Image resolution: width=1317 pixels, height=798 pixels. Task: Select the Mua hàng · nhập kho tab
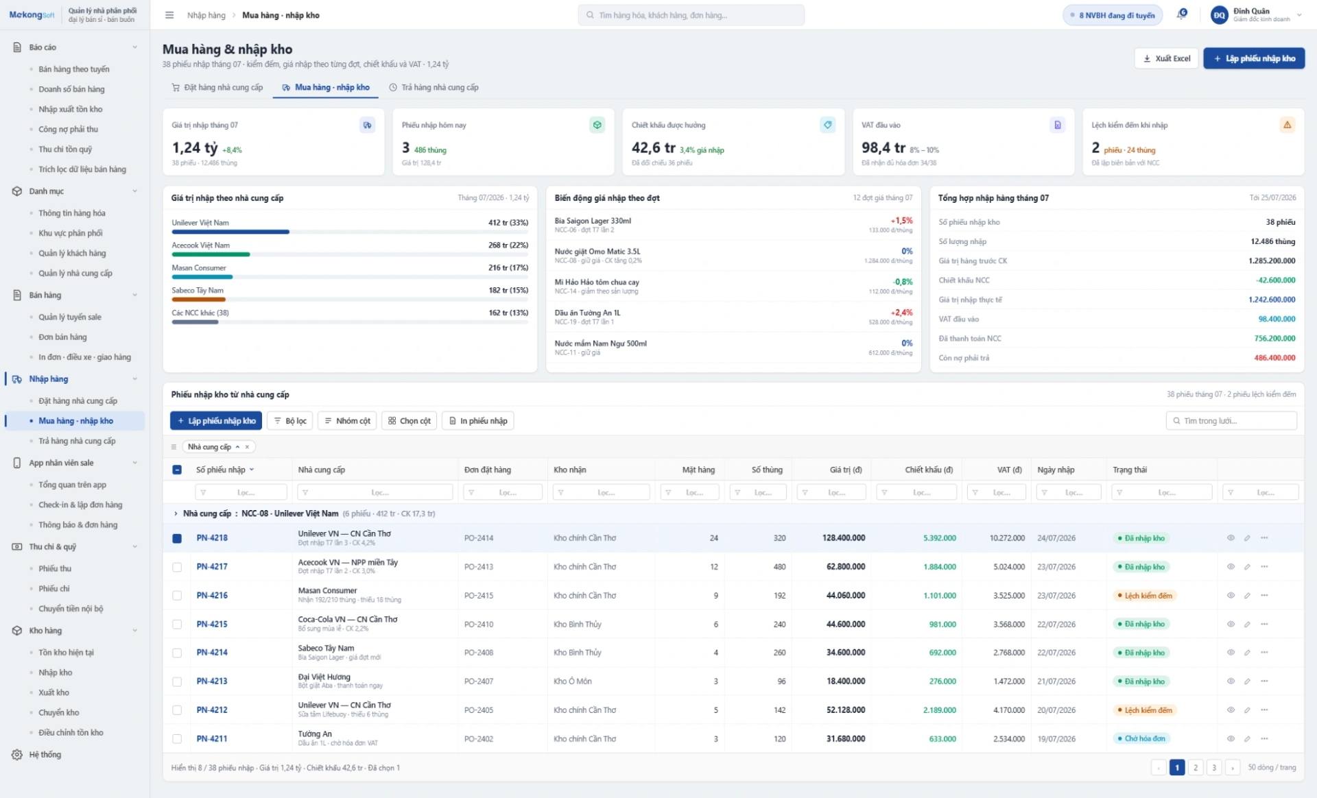click(326, 88)
